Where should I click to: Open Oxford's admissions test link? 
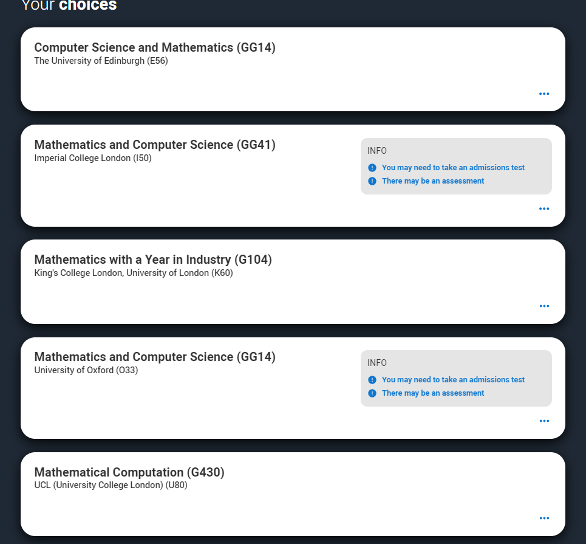(x=453, y=380)
